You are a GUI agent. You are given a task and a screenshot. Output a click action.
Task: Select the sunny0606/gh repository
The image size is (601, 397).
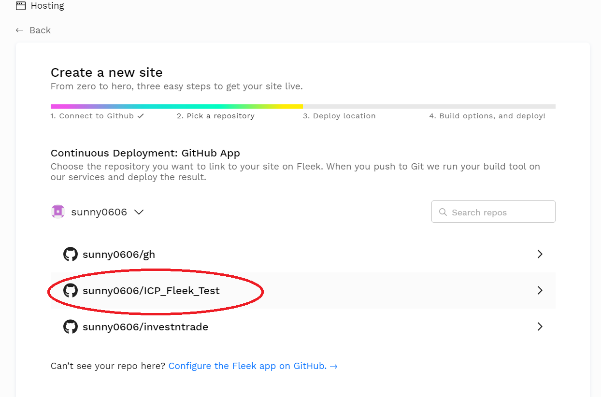coord(303,254)
